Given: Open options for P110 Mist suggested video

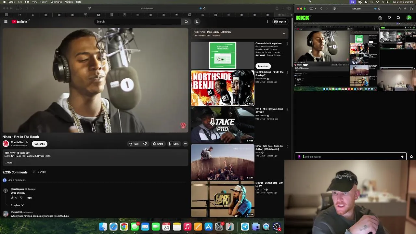Looking at the screenshot, I should tap(287, 109).
